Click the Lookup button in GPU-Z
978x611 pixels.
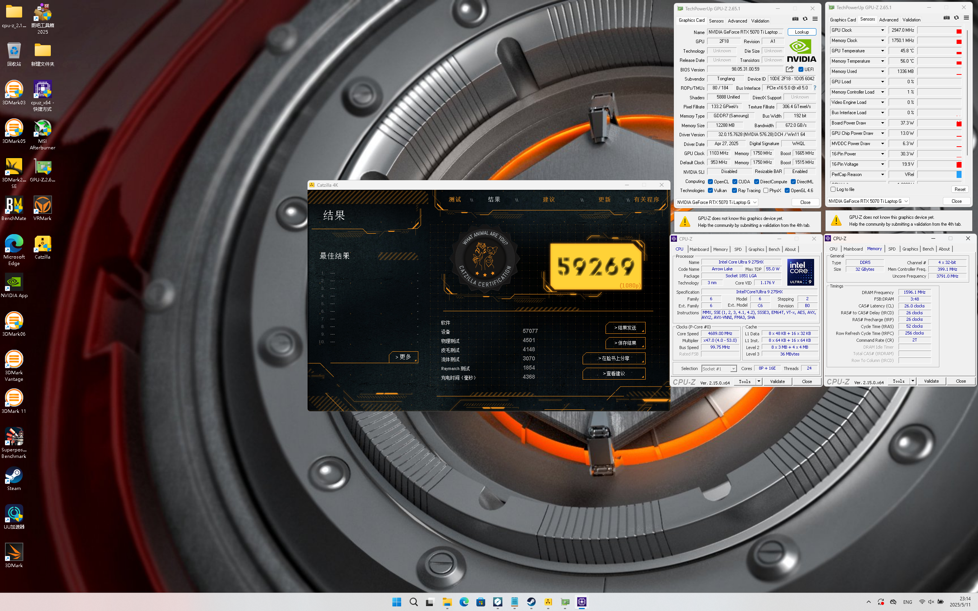tap(802, 32)
